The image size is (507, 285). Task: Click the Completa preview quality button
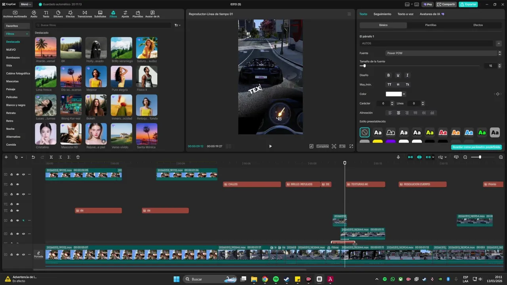(322, 146)
